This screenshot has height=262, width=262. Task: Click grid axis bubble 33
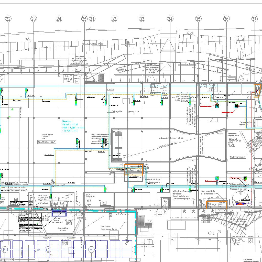[142, 19]
